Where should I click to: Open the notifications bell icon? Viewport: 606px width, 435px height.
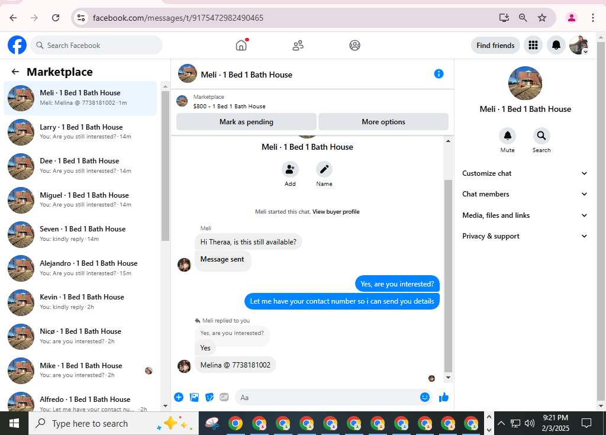556,45
